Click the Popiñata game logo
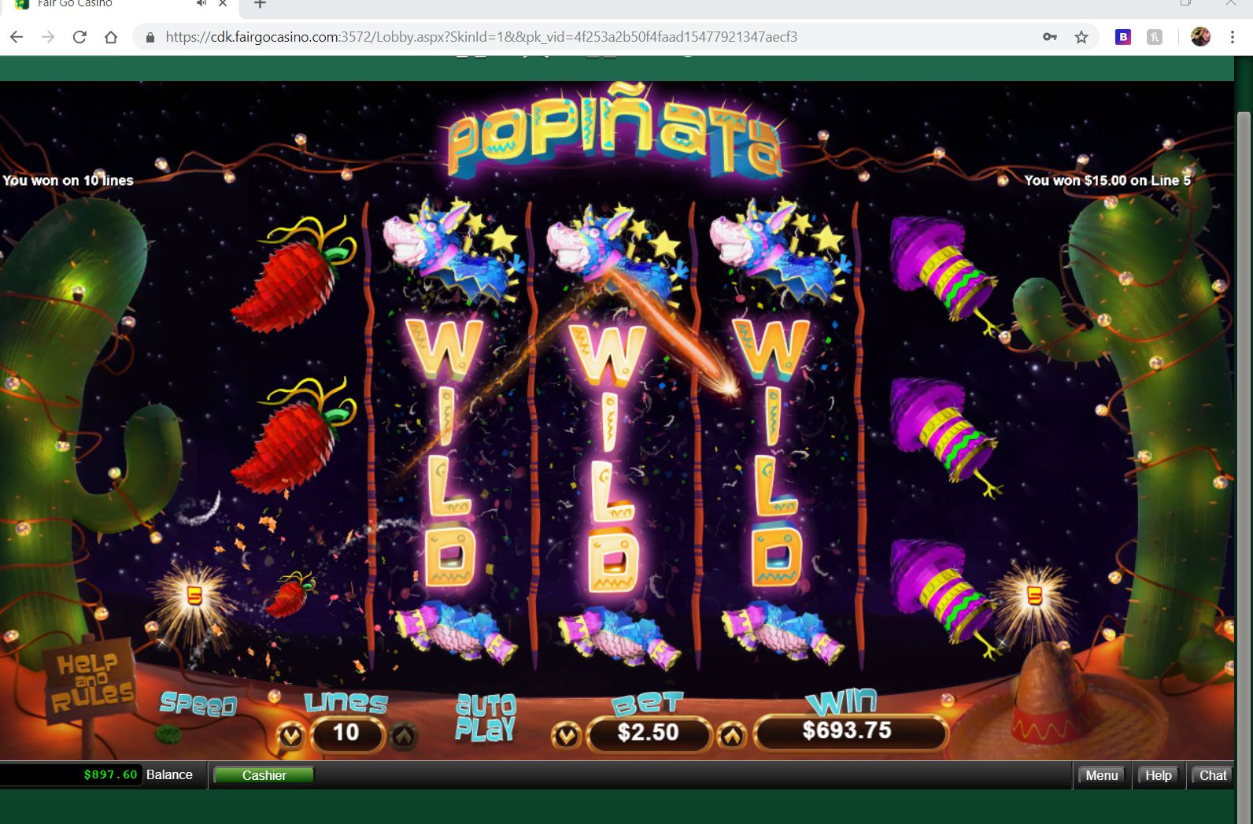Viewport: 1253px width, 824px height. click(x=615, y=134)
